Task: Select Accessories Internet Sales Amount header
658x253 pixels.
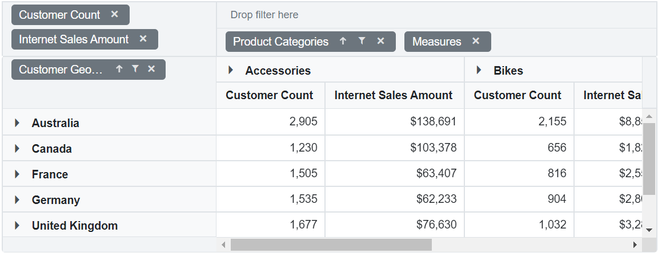Action: 395,95
